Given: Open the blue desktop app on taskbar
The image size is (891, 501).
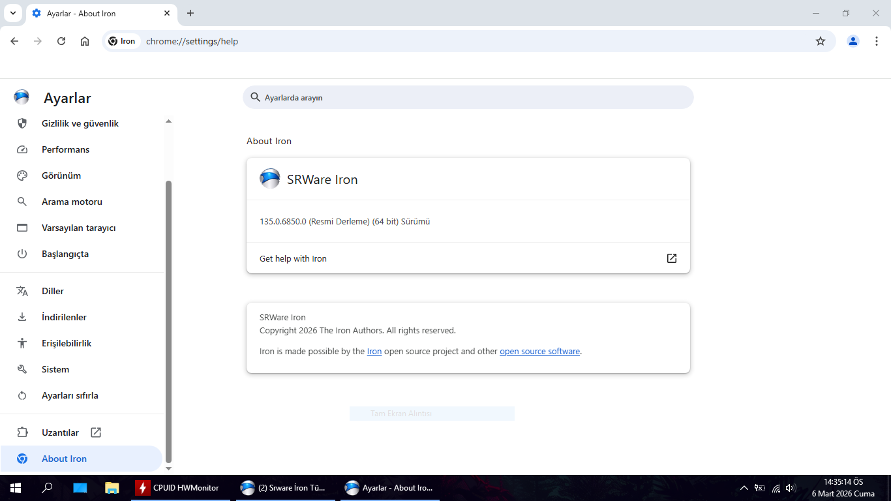Looking at the screenshot, I should pos(80,488).
